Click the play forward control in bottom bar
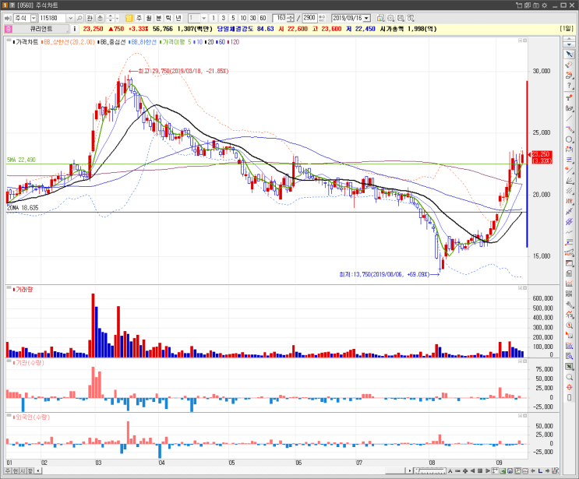This screenshot has width=579, height=479. click(487, 471)
